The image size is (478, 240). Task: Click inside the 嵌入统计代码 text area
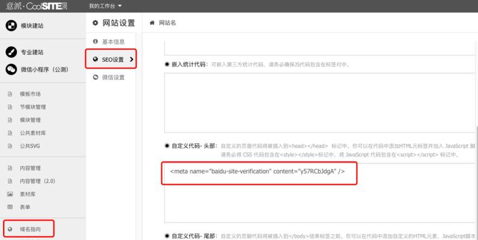320,103
